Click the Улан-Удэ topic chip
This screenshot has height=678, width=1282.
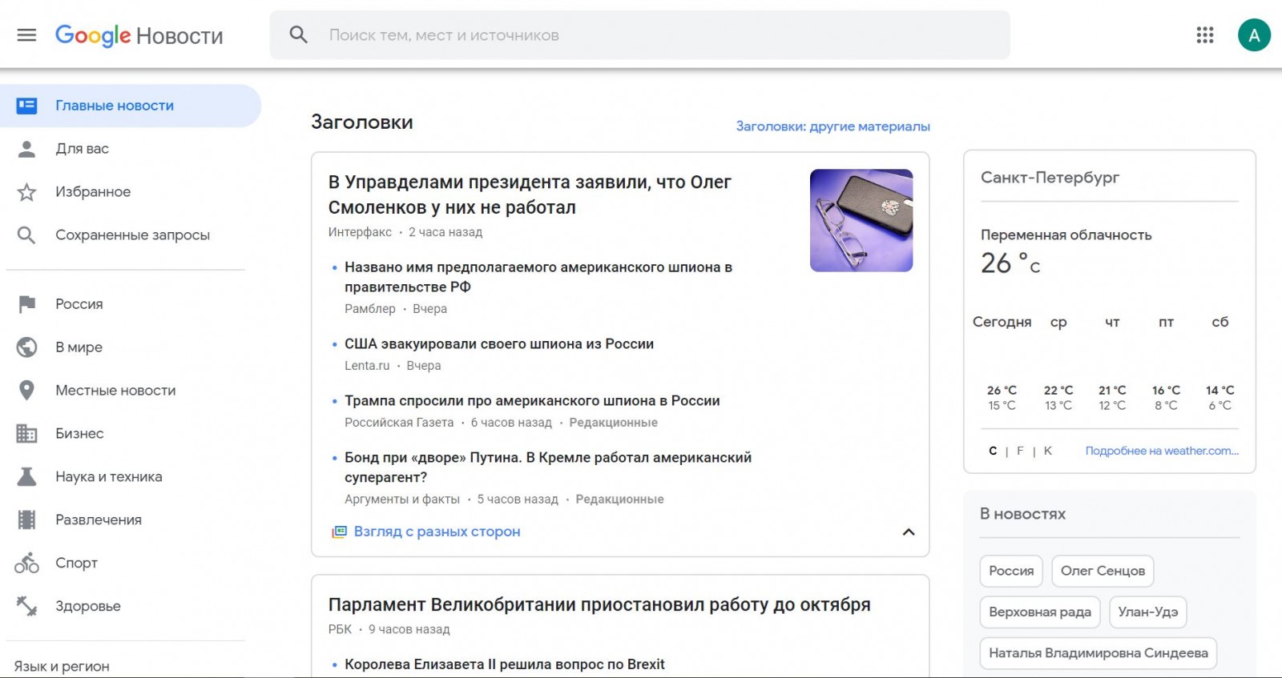coord(1148,612)
